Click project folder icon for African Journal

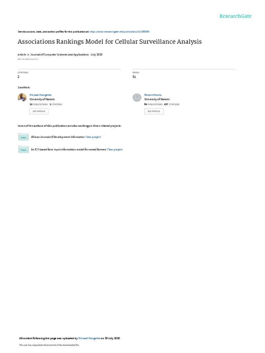pyautogui.click(x=23, y=137)
